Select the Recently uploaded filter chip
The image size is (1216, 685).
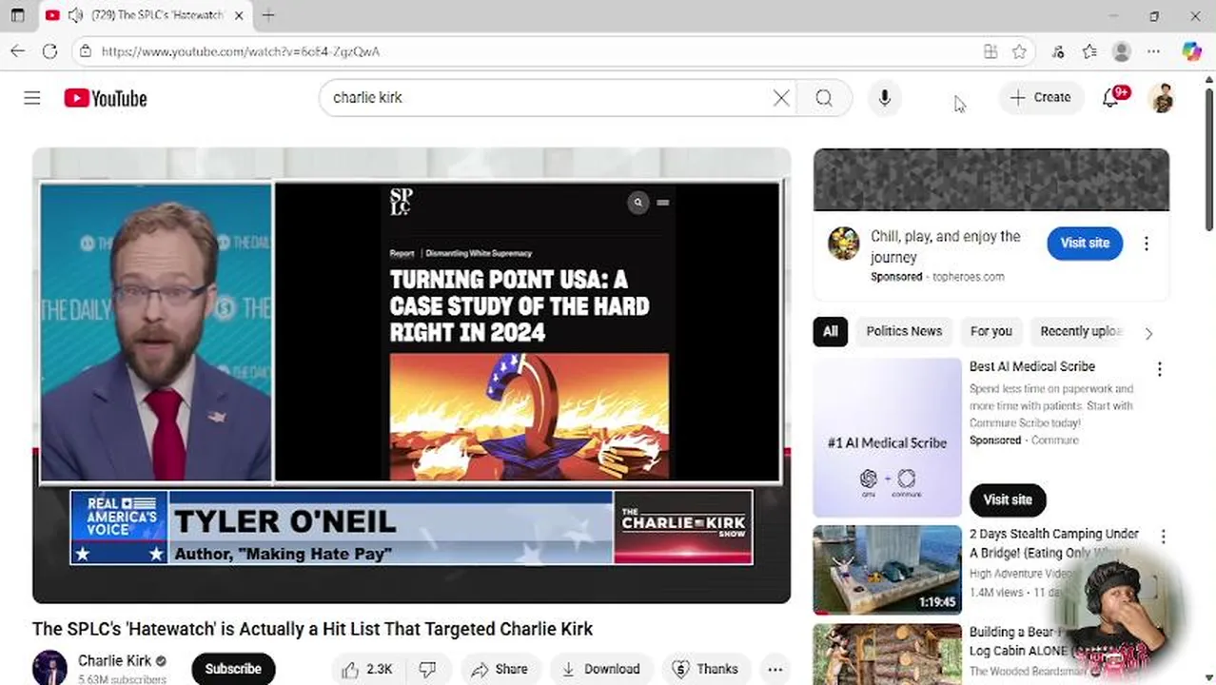pos(1081,331)
